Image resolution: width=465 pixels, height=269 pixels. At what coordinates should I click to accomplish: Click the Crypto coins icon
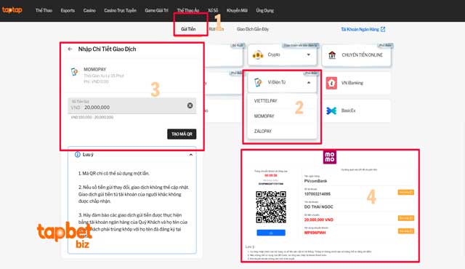(258, 55)
